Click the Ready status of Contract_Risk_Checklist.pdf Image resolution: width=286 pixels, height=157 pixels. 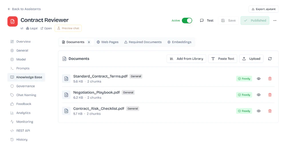point(244,111)
